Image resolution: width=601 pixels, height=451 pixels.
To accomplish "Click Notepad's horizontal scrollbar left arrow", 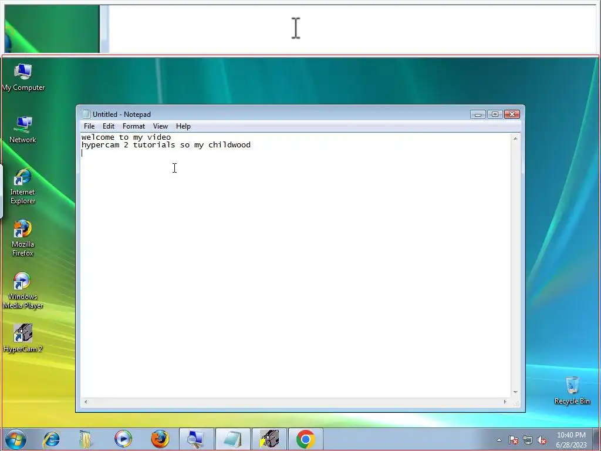I will [x=86, y=402].
